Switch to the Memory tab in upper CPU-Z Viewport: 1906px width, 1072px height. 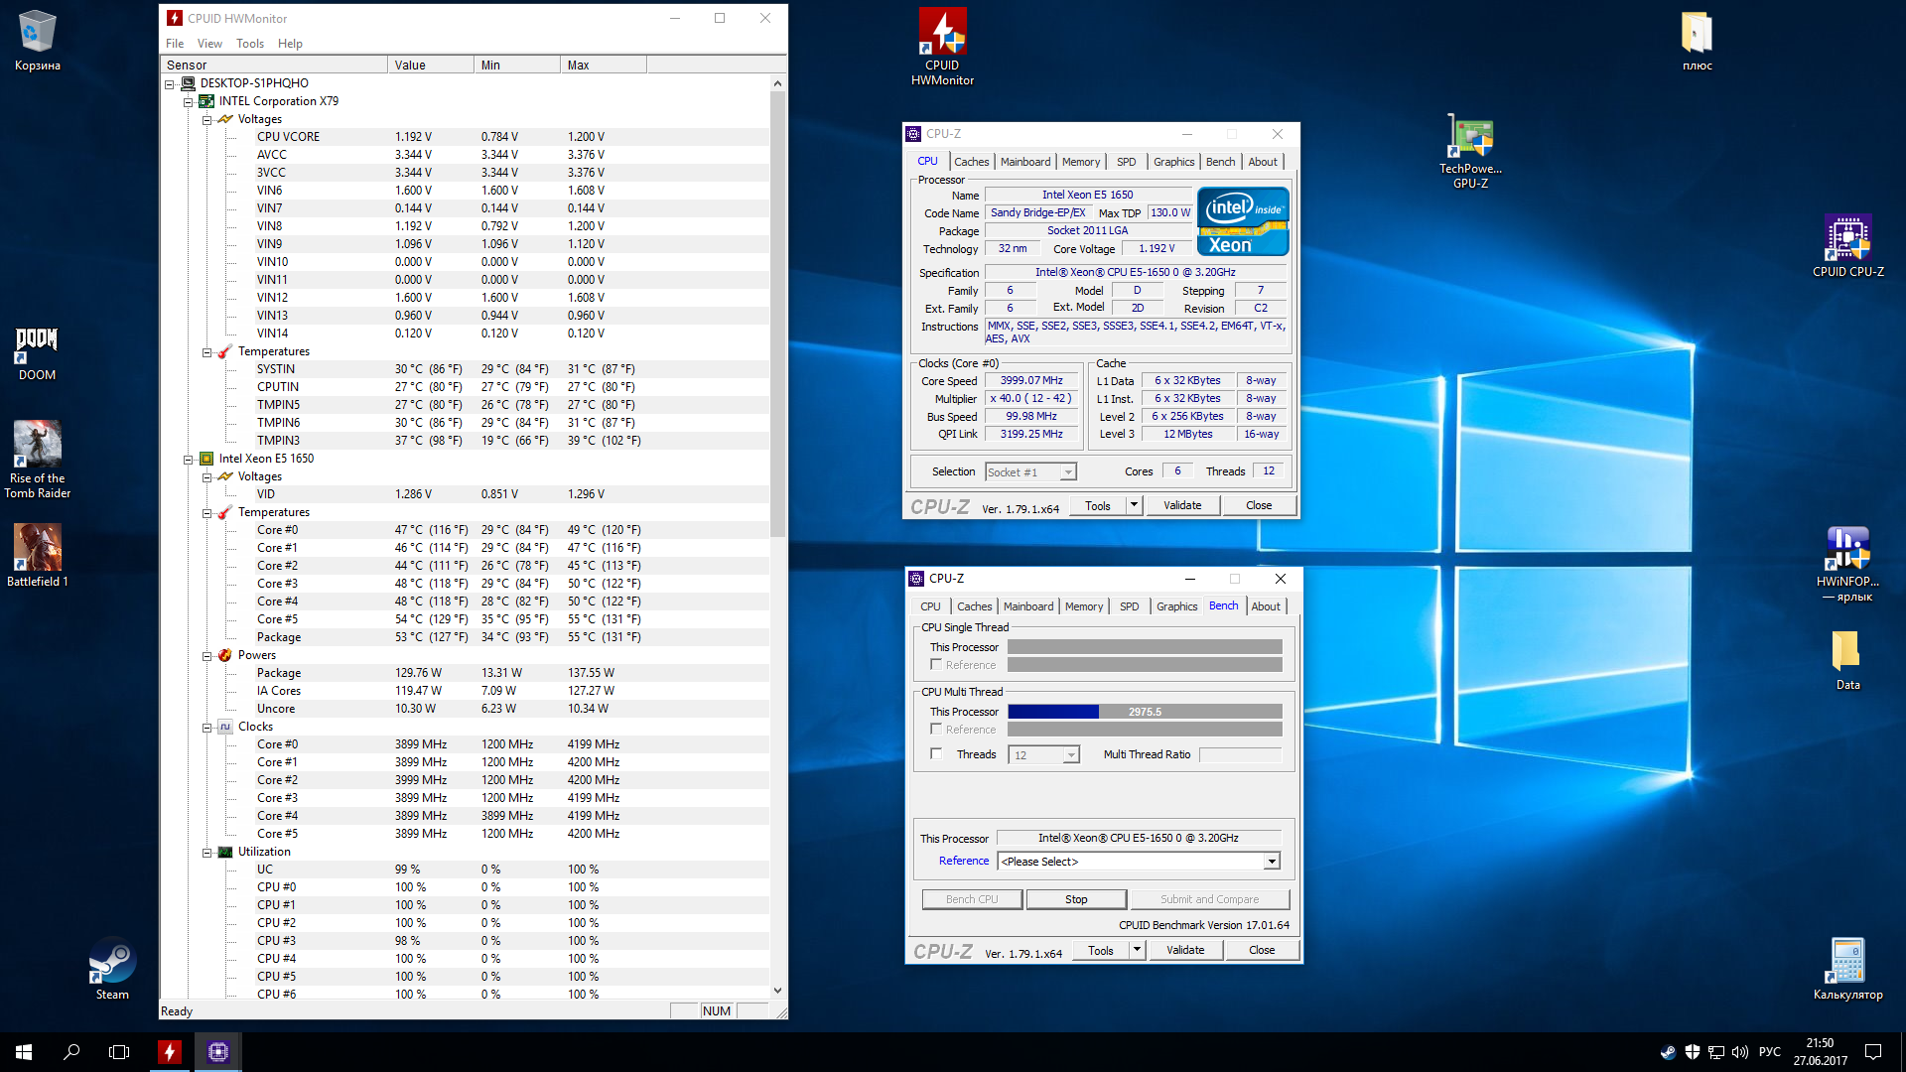click(x=1080, y=162)
